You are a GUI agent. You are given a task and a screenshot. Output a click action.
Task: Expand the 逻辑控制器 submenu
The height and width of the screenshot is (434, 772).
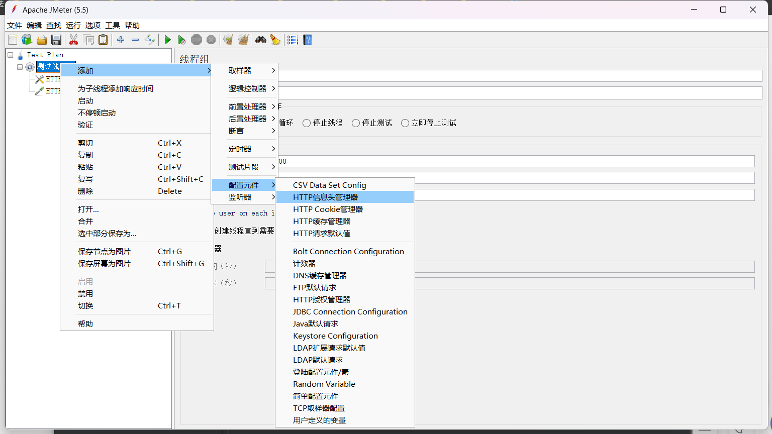coord(245,89)
